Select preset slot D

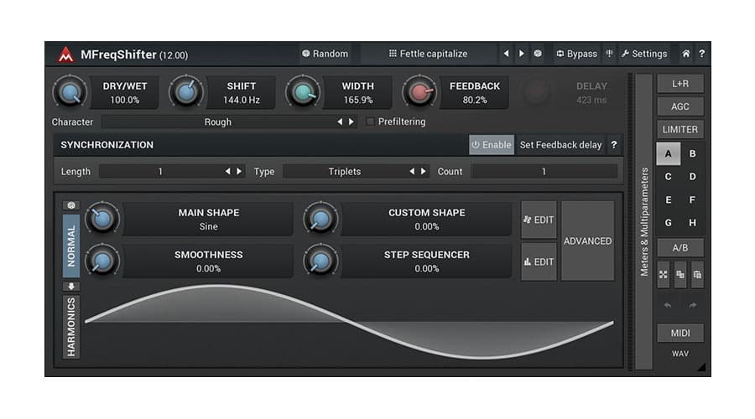692,177
